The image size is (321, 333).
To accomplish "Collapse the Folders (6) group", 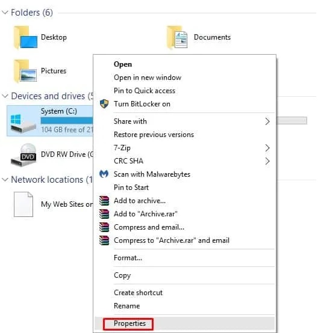I will [x=5, y=12].
